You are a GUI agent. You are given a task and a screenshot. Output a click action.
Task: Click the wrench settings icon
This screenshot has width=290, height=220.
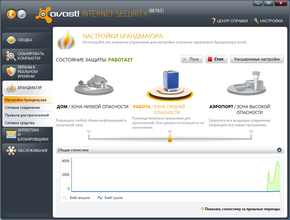[x=256, y=21]
